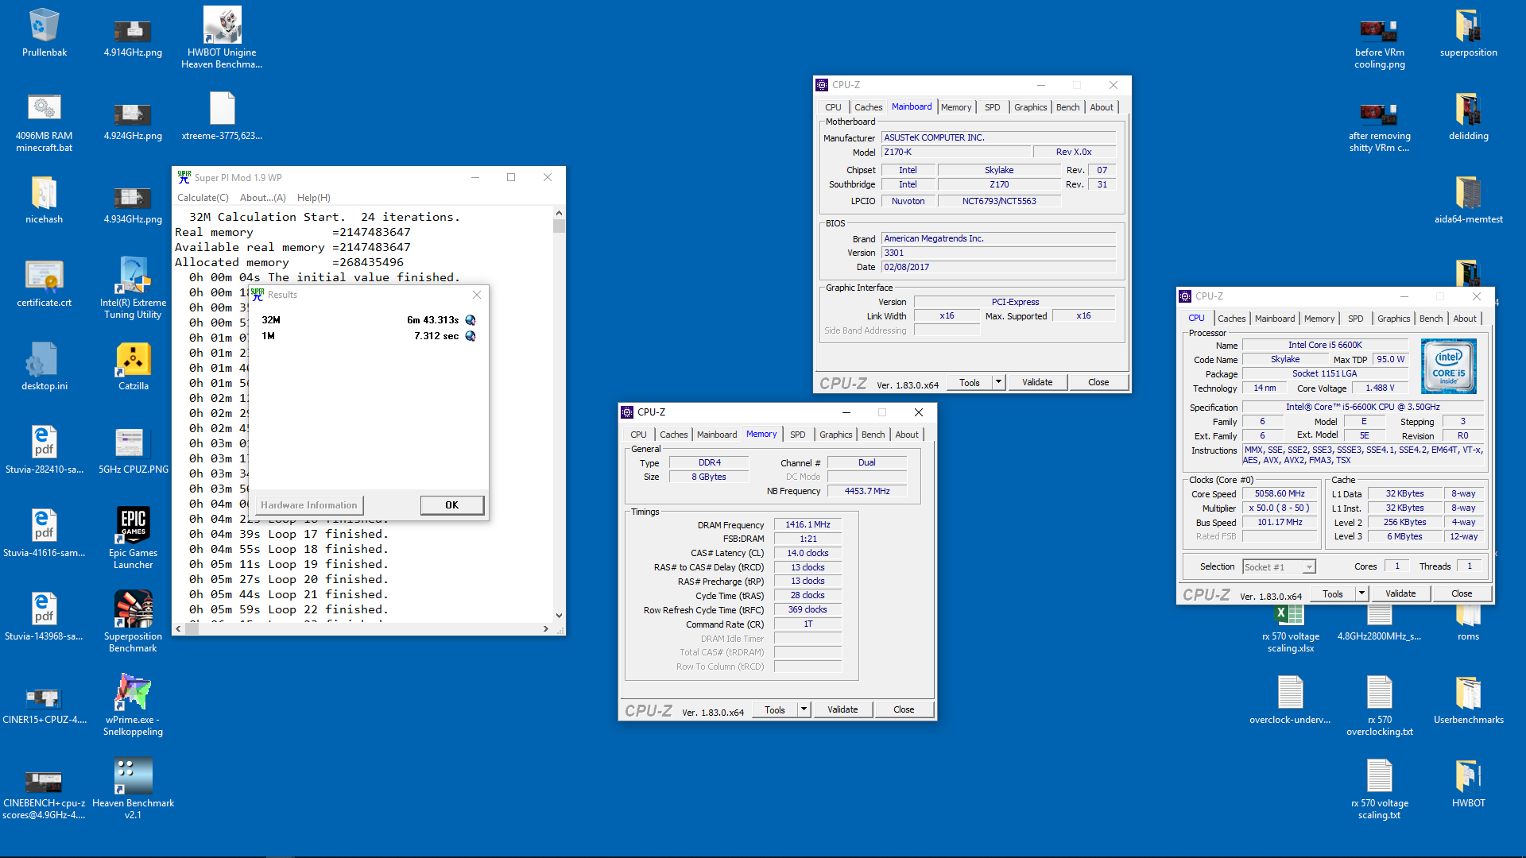This screenshot has height=858, width=1526.
Task: Open the Prullenbak recycle bin icon
Action: (45, 26)
